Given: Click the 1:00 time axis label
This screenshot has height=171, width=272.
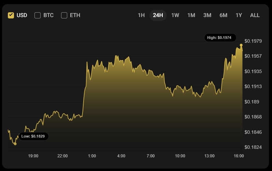Looking at the screenshot, I should click(x=92, y=156).
